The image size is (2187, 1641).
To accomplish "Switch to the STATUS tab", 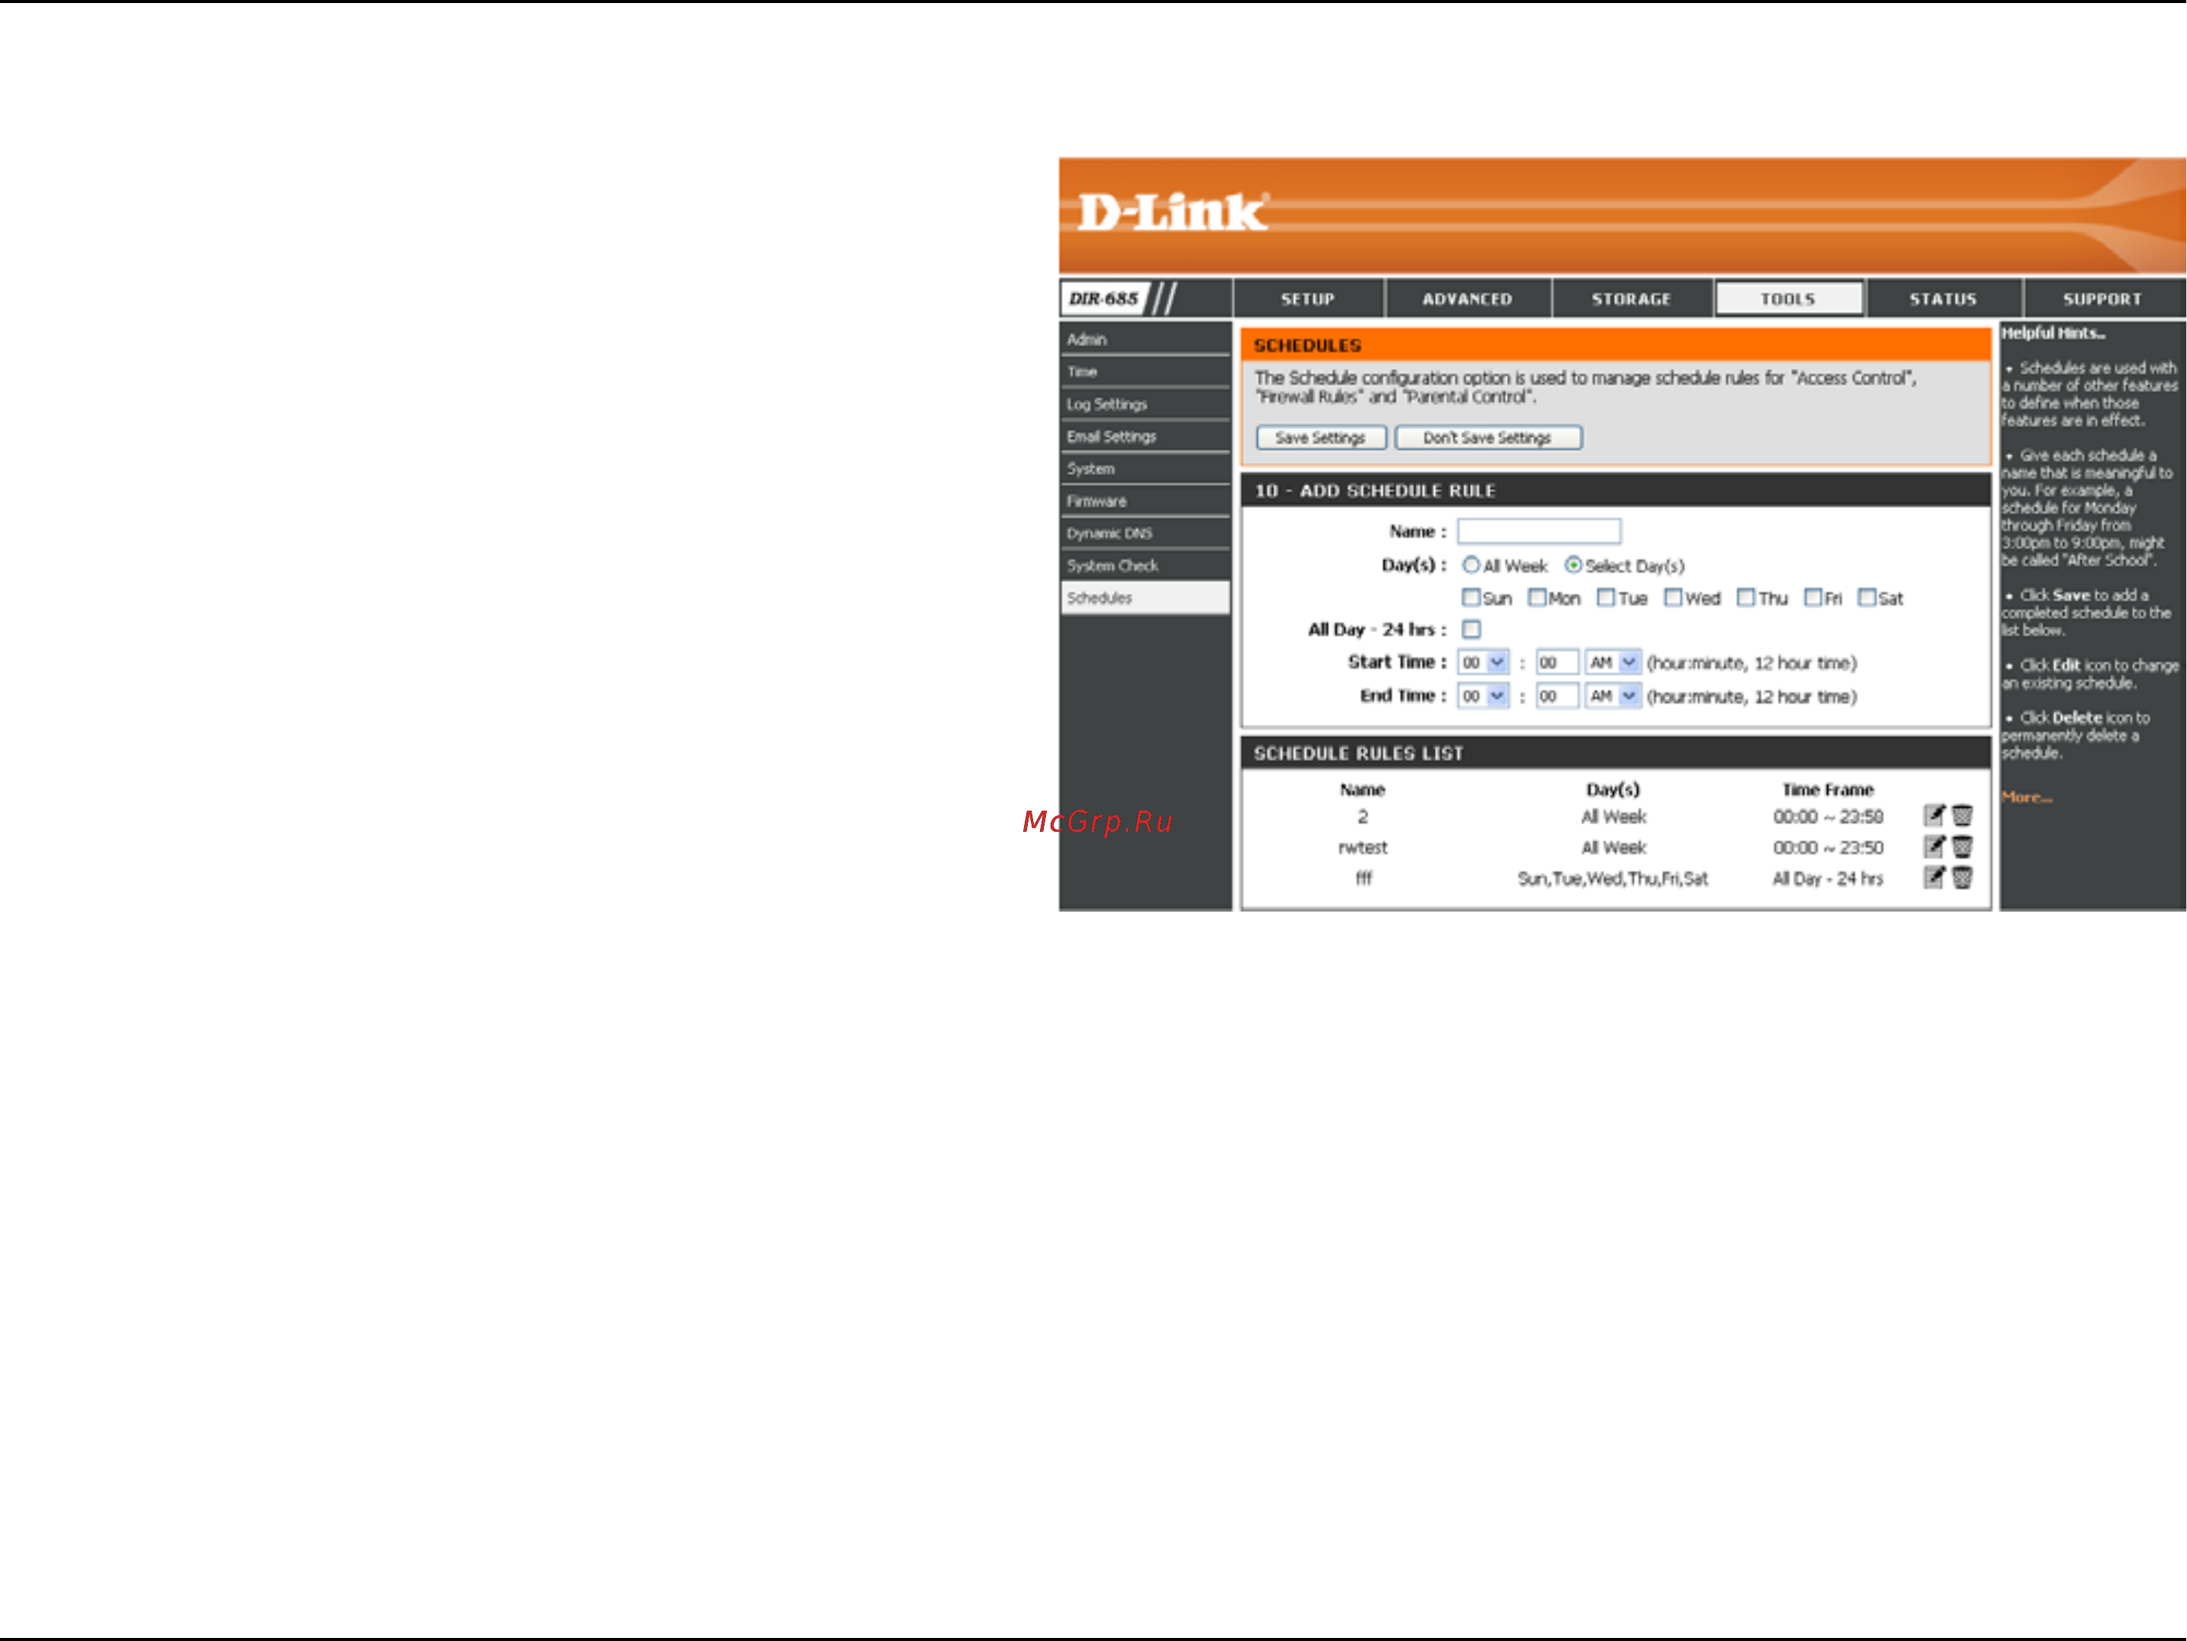I will (1943, 298).
